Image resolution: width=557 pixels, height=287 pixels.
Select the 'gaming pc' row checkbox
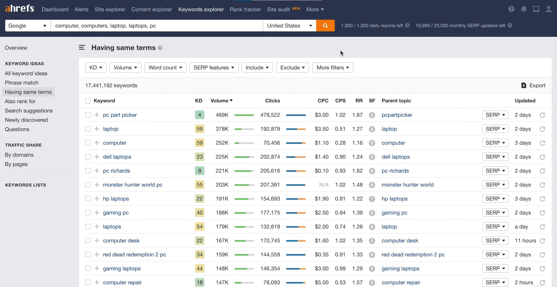88,212
